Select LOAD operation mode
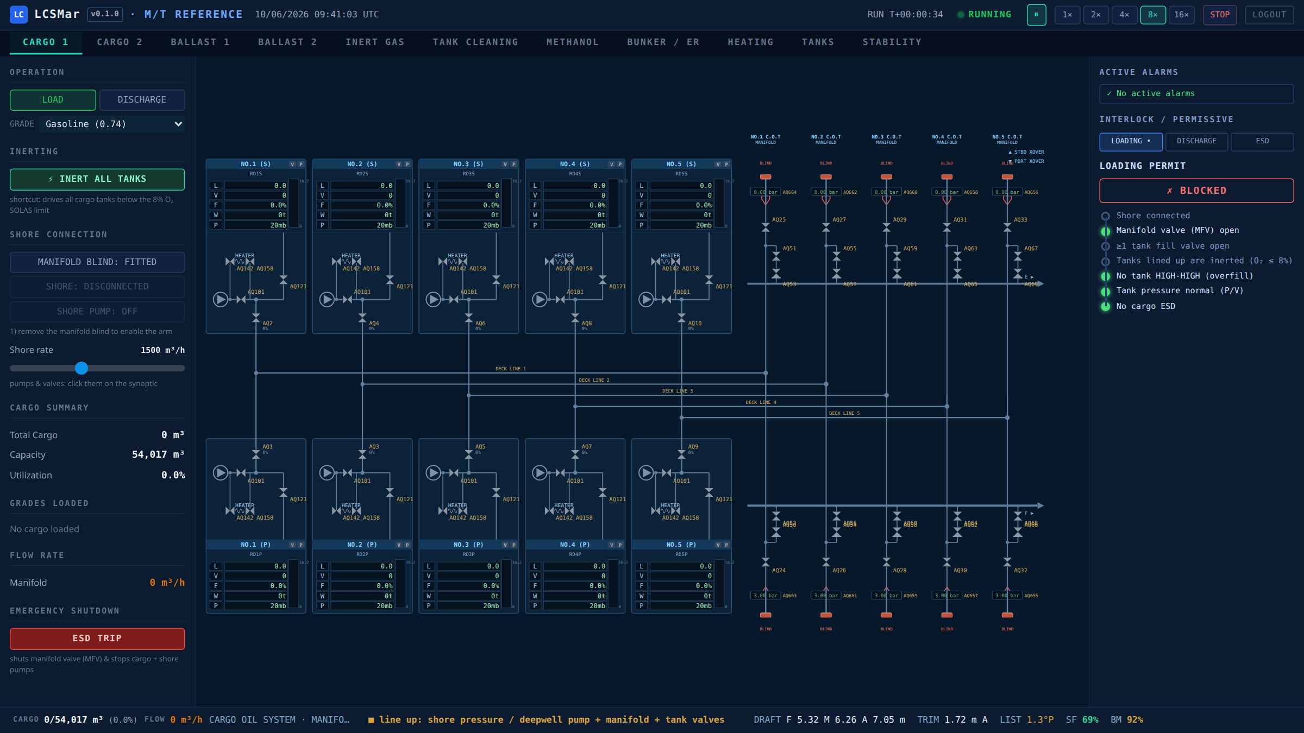 click(53, 100)
